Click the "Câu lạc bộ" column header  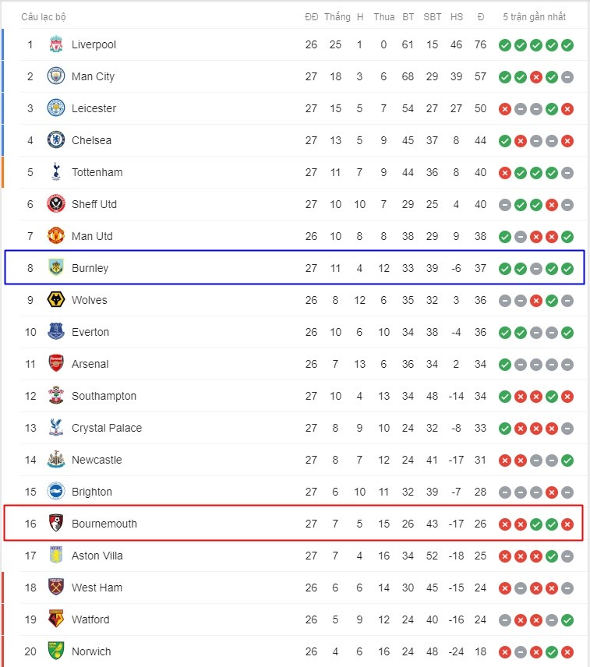(44, 16)
